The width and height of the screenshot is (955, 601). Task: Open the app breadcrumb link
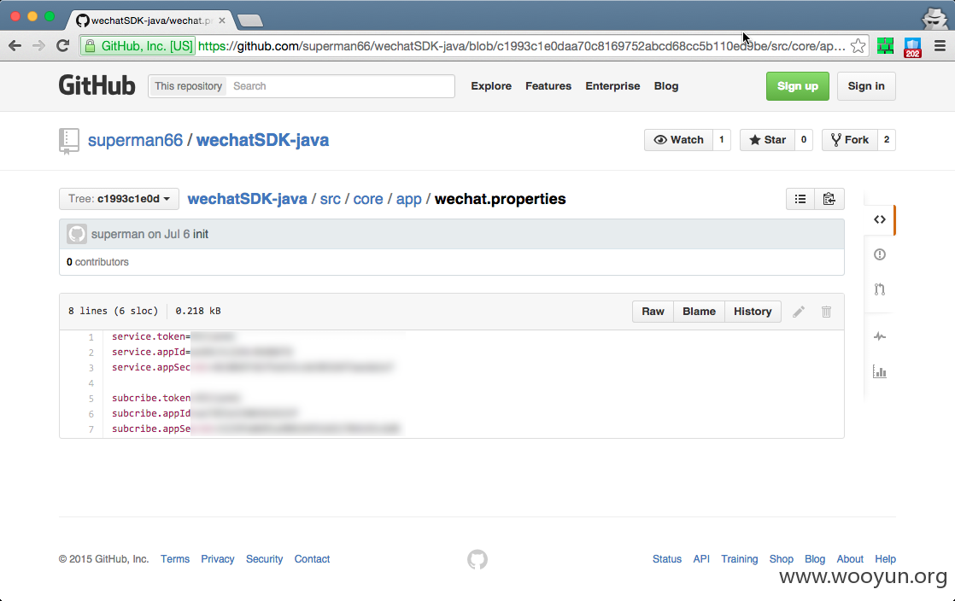pos(408,199)
